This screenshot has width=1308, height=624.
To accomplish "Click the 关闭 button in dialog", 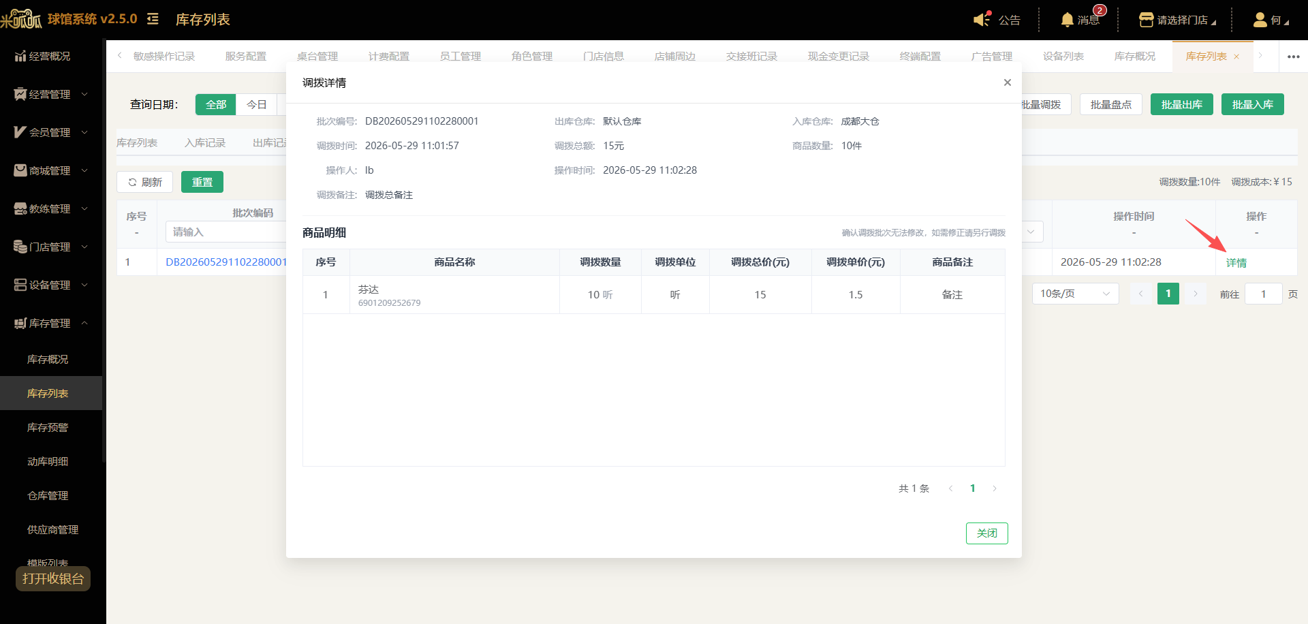I will (986, 533).
